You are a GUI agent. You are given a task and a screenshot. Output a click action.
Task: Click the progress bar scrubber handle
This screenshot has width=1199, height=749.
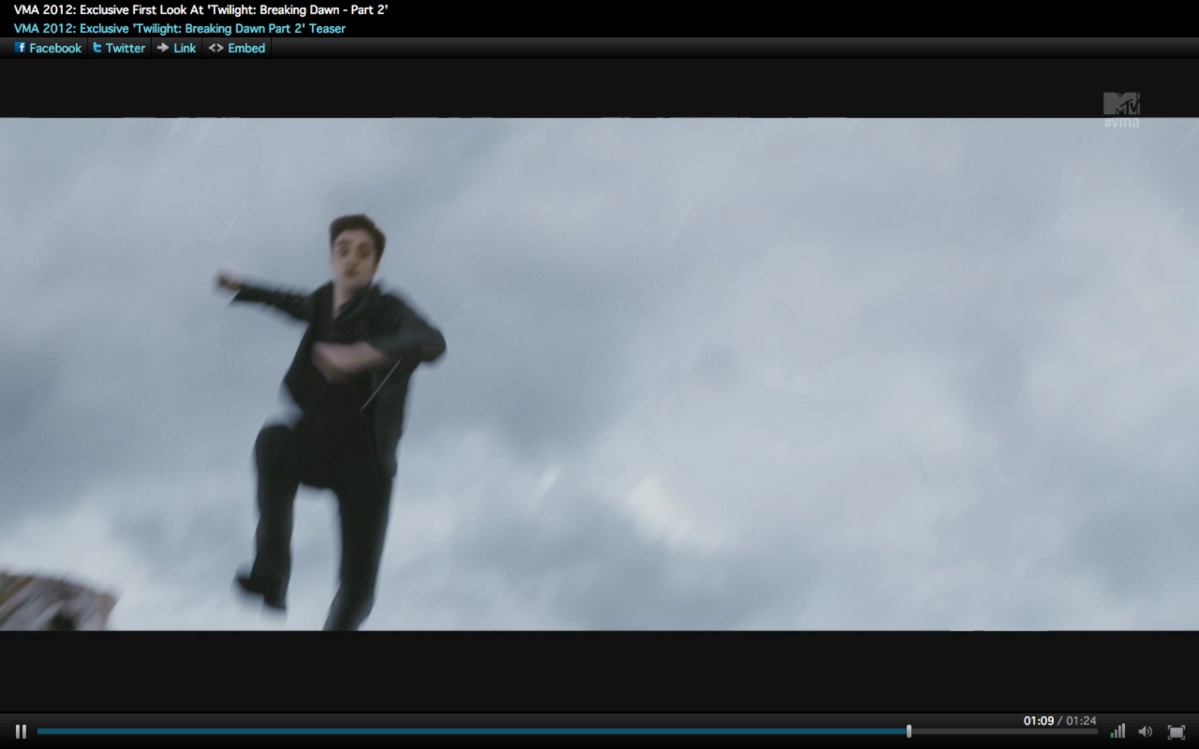pos(909,731)
